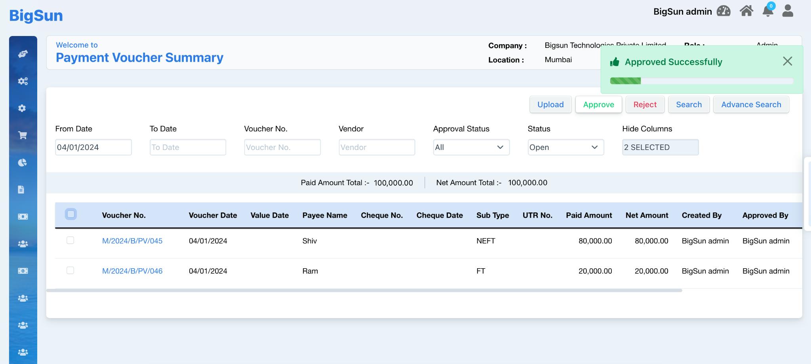
Task: Click Net Amount Total value 100,000.00
Action: (x=528, y=183)
